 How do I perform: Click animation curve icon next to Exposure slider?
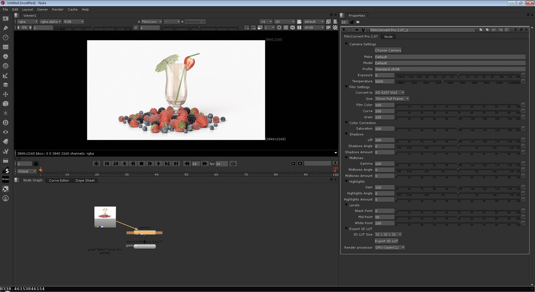point(524,75)
